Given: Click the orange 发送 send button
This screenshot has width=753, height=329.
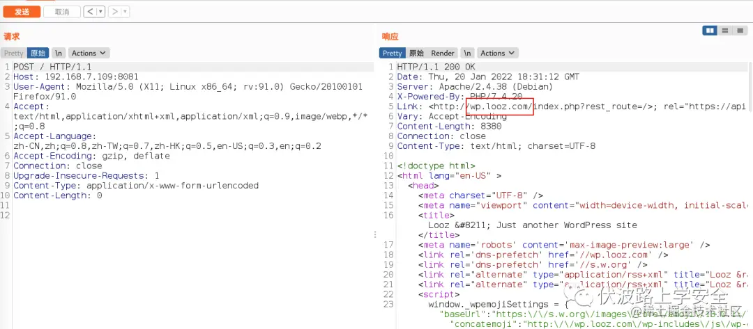Looking at the screenshot, I should point(22,12).
